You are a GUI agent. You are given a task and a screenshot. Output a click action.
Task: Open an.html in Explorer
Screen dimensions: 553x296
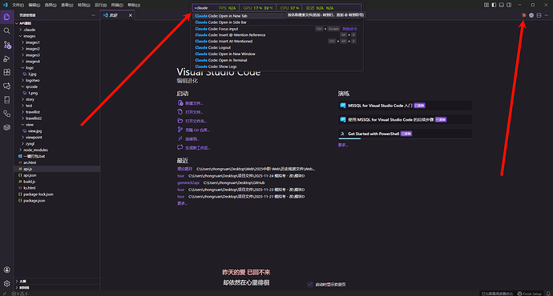click(56, 162)
